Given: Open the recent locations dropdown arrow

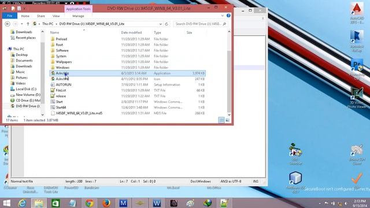Looking at the screenshot, I should click(22, 24).
